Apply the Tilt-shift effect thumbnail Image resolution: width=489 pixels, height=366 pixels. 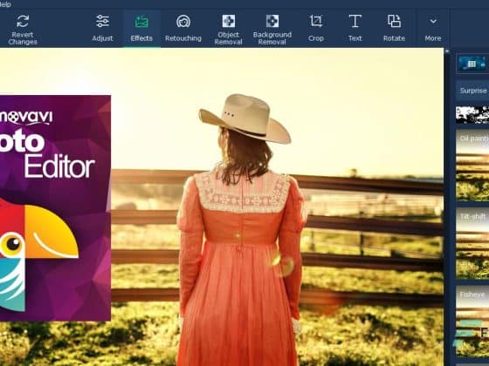click(472, 243)
